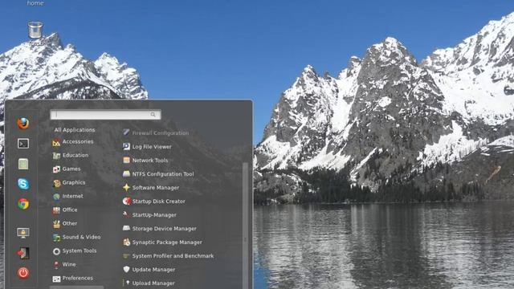Screen dimensions: 514x289
Task: Launch Firefox from the favorites sidebar
Action: 23,123
